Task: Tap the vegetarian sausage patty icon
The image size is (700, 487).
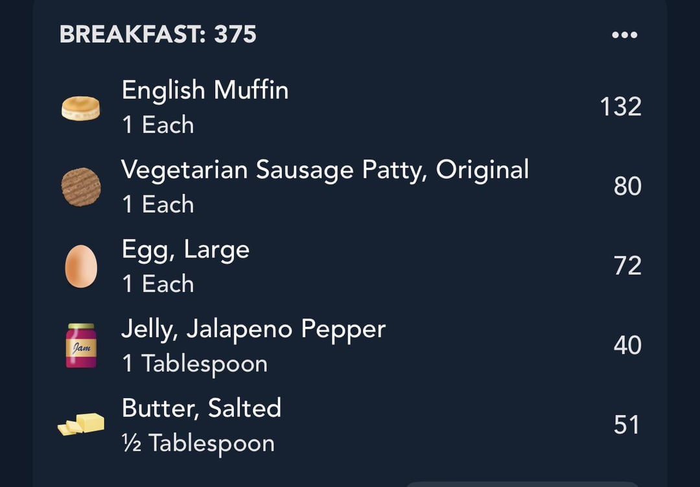Action: pyautogui.click(x=81, y=187)
